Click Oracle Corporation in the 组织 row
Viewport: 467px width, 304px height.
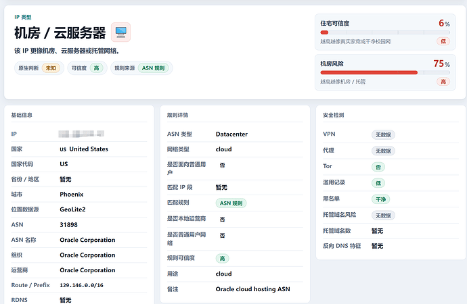[x=87, y=255]
